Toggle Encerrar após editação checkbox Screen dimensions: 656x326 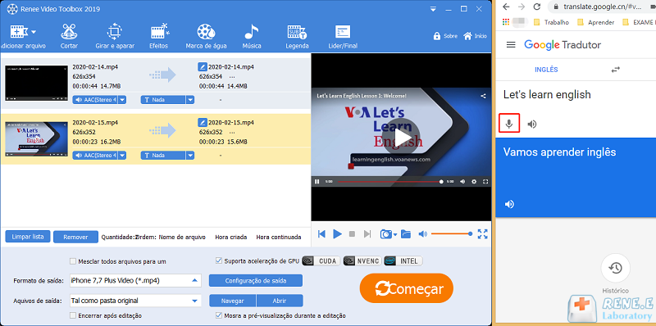pyautogui.click(x=73, y=315)
